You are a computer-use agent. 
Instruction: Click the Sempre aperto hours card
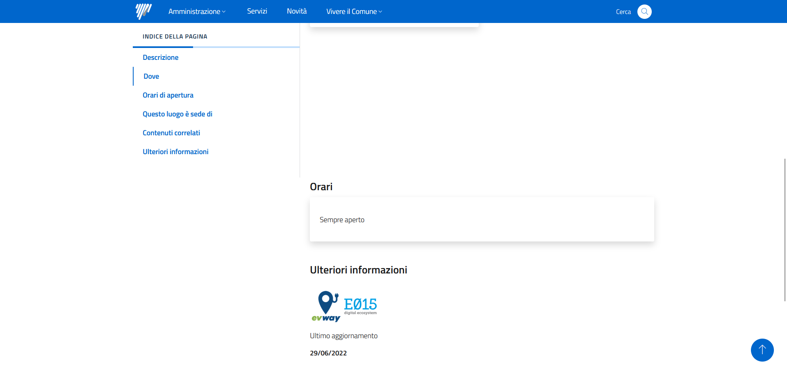(482, 220)
